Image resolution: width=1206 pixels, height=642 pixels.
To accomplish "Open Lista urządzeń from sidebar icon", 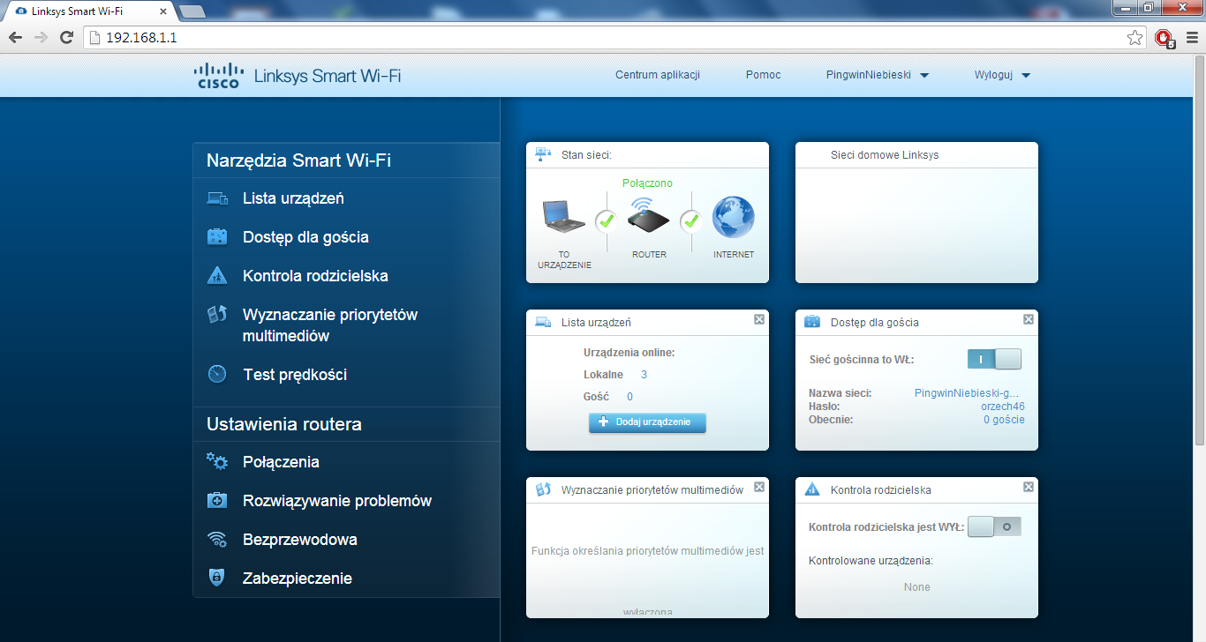I will tap(217, 198).
